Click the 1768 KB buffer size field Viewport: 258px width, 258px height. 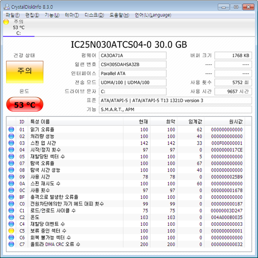click(233, 55)
